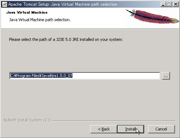Start installation with the Install button
180x138 pixels.
click(x=131, y=129)
